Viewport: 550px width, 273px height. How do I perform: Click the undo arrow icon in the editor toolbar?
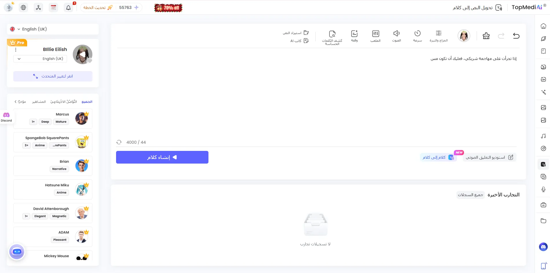[516, 36]
